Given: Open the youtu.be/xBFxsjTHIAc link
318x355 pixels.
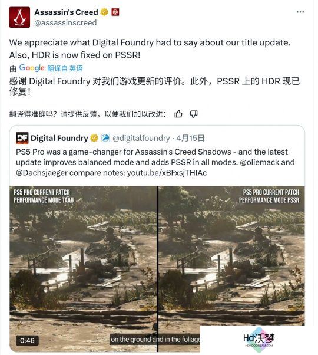Looking at the screenshot, I should 167,173.
